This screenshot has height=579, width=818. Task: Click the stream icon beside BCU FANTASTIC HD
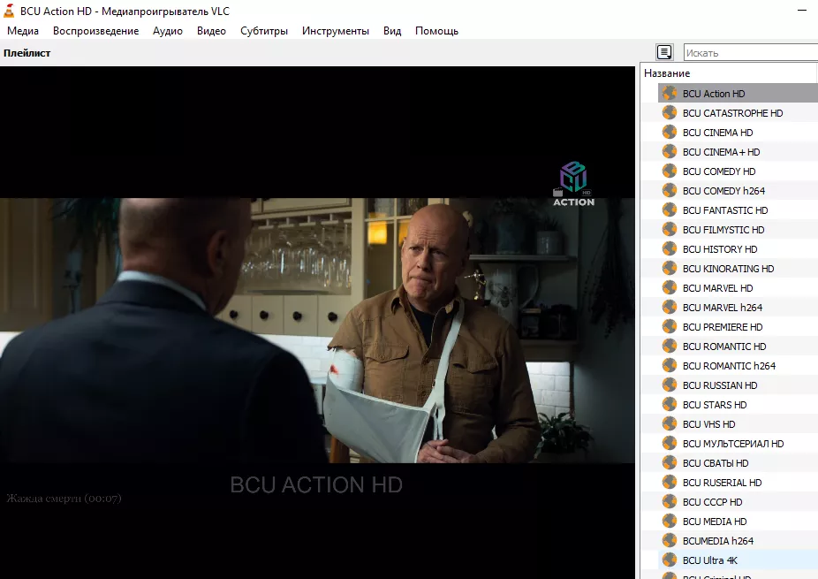click(x=670, y=210)
